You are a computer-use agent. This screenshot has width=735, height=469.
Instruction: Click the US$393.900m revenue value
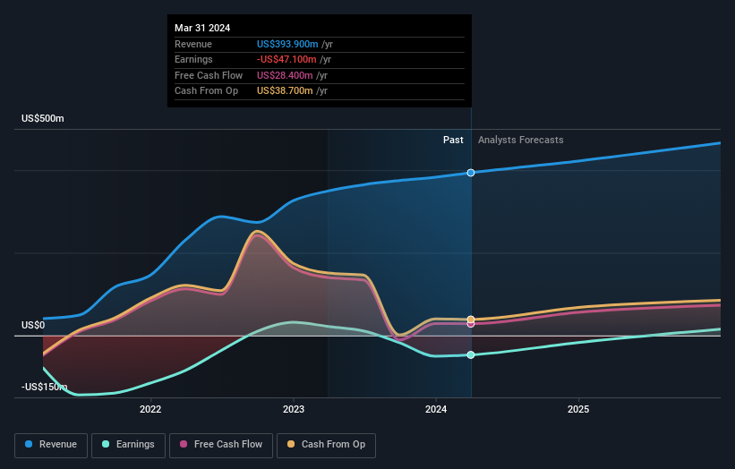pyautogui.click(x=287, y=44)
